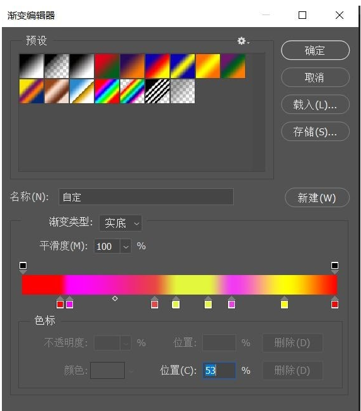Click the 平滑度 value field showing 100
The image size is (361, 411).
click(107, 246)
